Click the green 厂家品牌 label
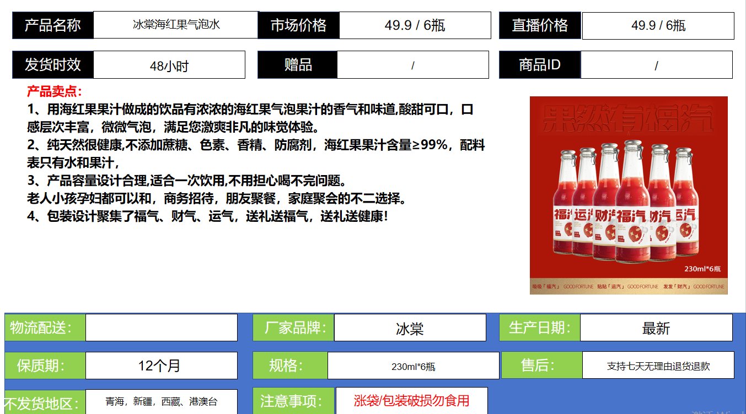The width and height of the screenshot is (746, 414). pyautogui.click(x=293, y=328)
